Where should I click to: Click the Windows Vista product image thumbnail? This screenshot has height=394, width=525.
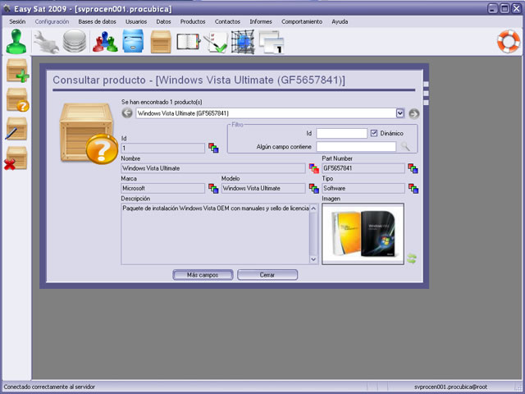[363, 234]
